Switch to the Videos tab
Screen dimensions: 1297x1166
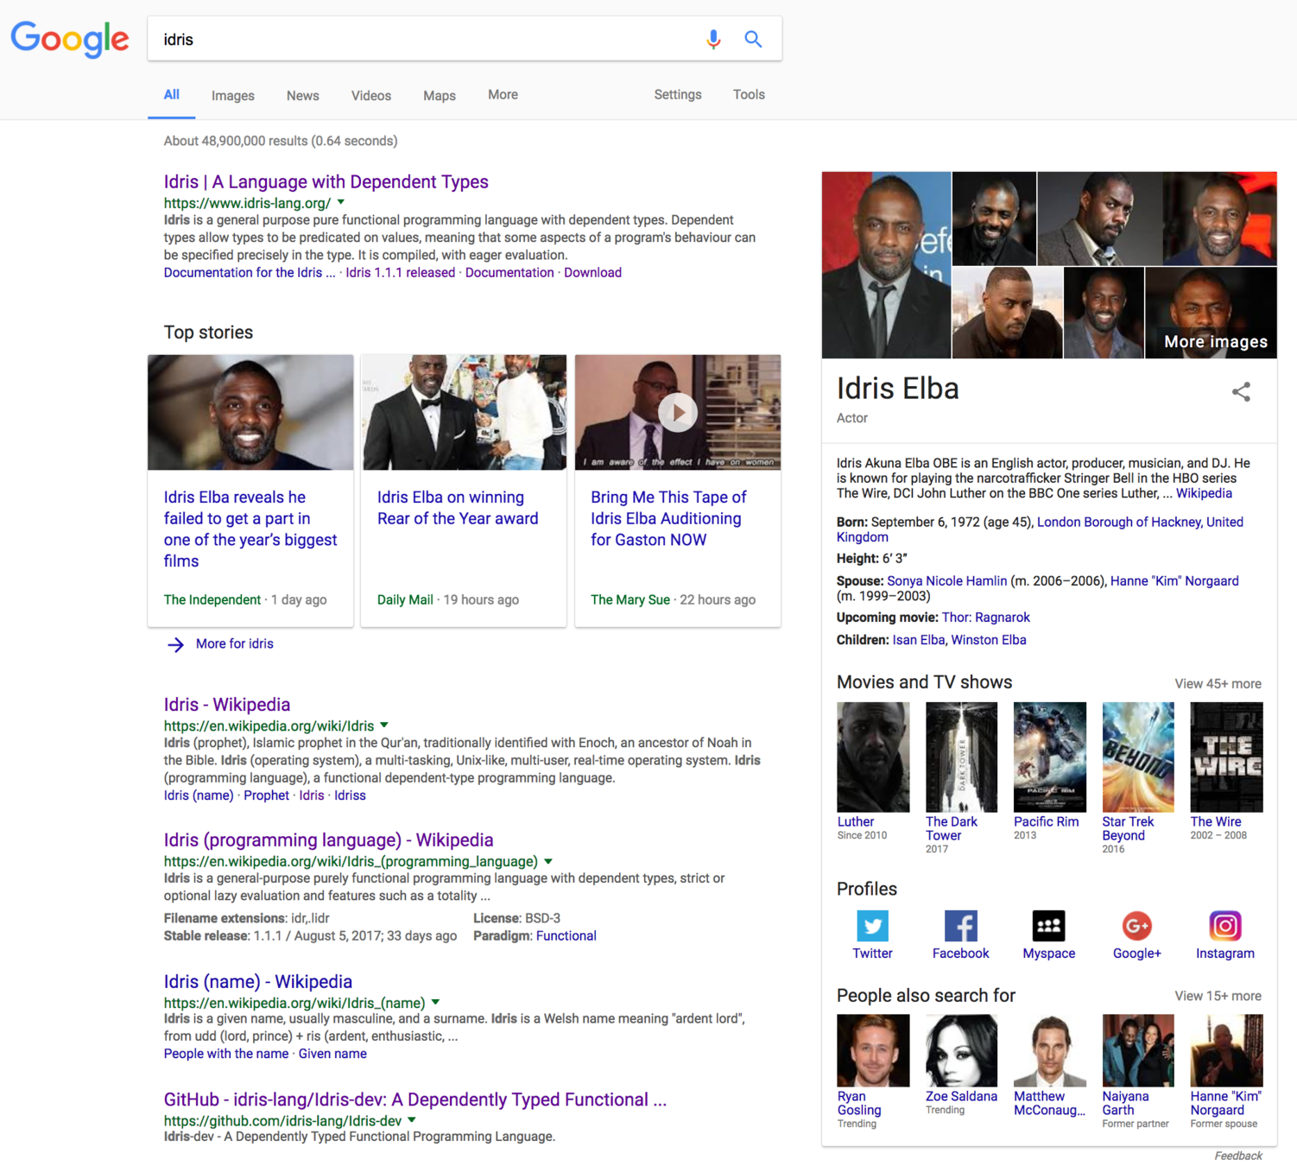pyautogui.click(x=371, y=96)
